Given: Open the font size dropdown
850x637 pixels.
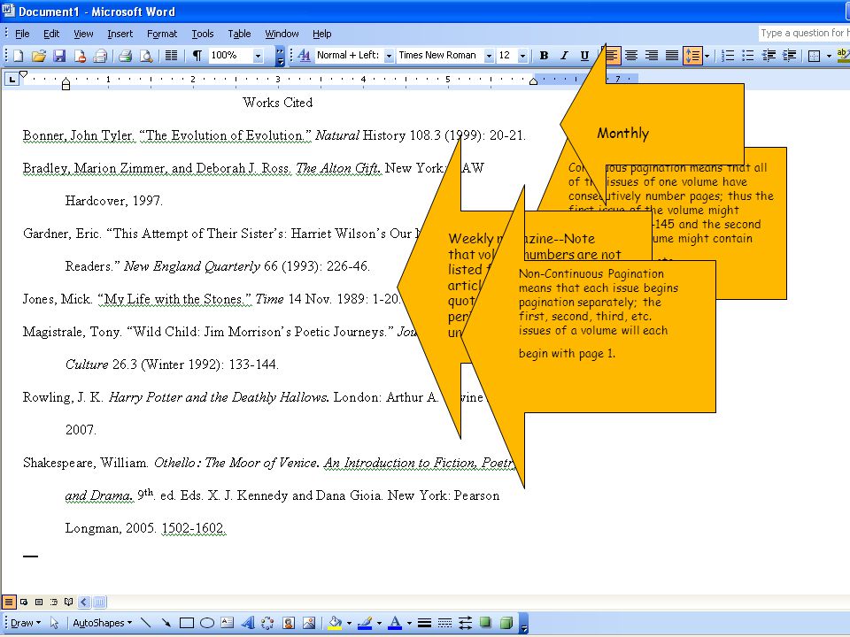Looking at the screenshot, I should pos(522,55).
